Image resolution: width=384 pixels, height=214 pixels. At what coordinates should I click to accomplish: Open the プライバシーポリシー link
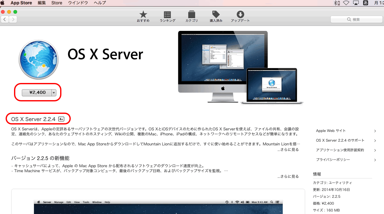coord(333,160)
